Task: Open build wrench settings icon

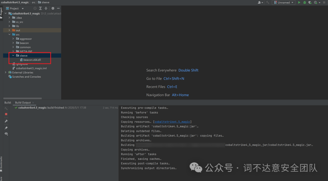Action: tap(6, 121)
